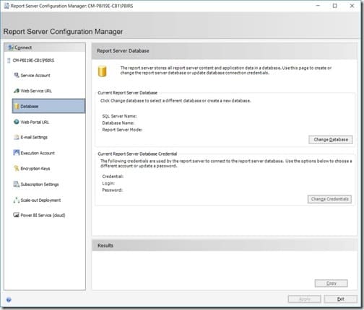This screenshot has width=364, height=310.
Task: Open the Execution Account page
Action: click(38, 153)
